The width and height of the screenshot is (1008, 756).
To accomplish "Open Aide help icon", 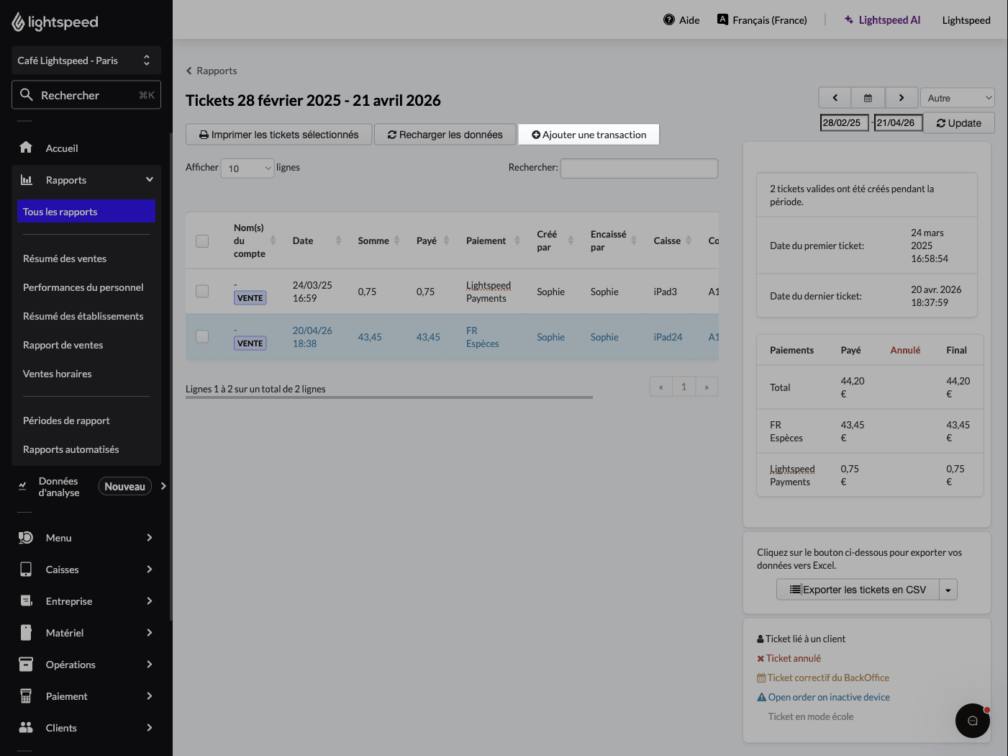I will click(x=669, y=19).
